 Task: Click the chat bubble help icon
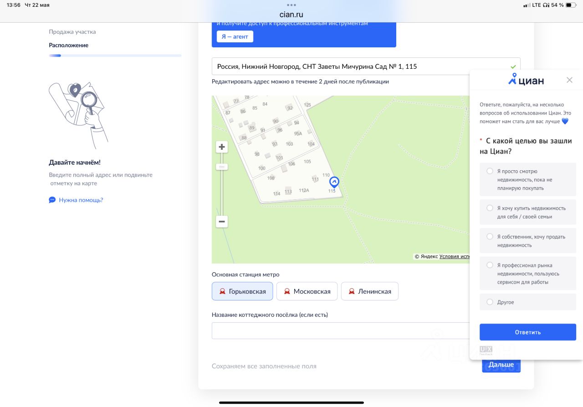[x=52, y=200]
